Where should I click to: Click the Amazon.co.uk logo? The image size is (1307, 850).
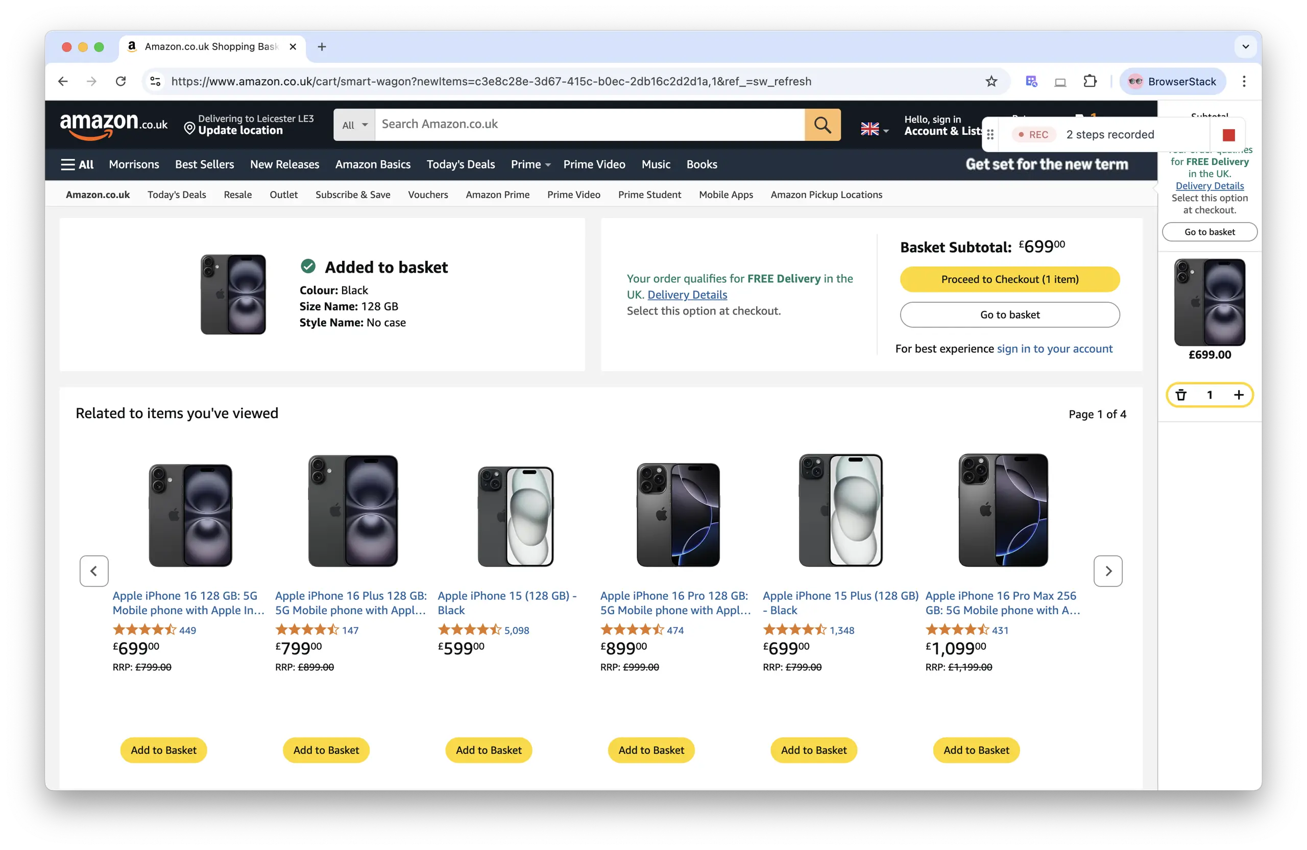click(x=114, y=125)
